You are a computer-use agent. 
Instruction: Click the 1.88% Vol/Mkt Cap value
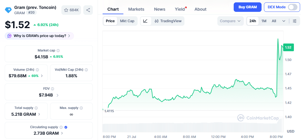(x=71, y=76)
